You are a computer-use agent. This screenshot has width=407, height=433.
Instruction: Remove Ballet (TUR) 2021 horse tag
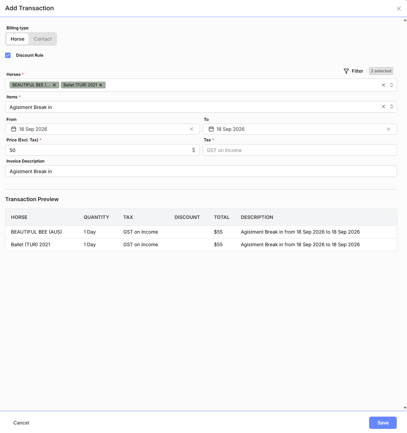[x=101, y=85]
